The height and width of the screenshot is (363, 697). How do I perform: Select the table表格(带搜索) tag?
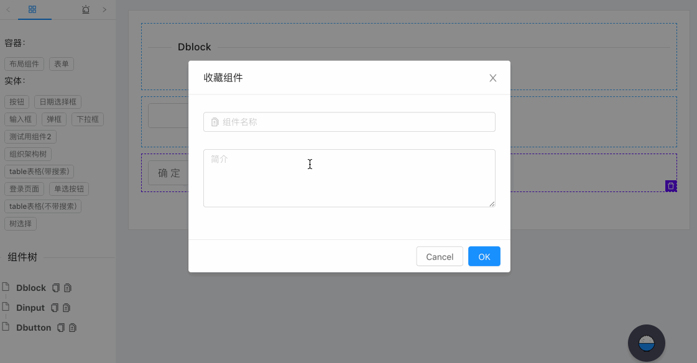39,172
